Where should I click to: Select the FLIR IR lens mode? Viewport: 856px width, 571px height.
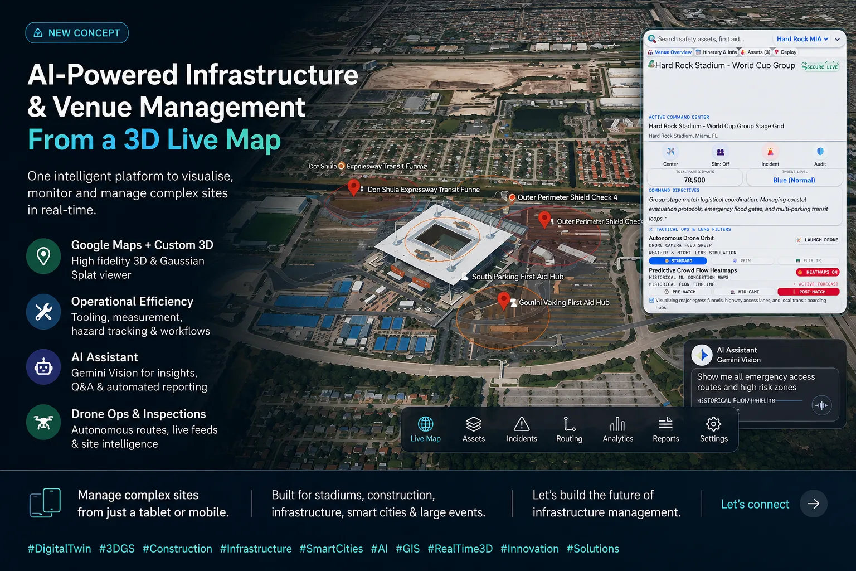click(x=809, y=261)
